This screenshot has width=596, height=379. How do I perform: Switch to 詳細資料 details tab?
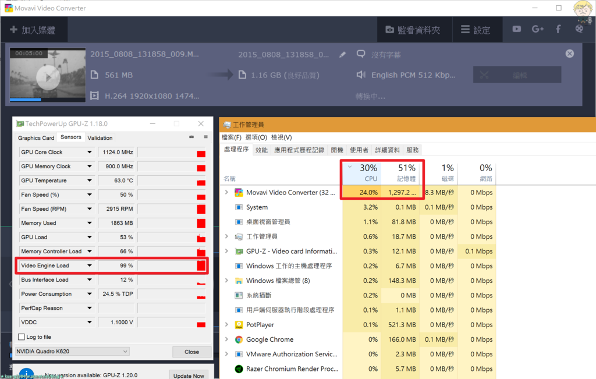pos(387,150)
